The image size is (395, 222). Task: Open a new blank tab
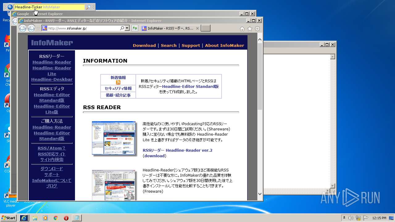click(206, 28)
